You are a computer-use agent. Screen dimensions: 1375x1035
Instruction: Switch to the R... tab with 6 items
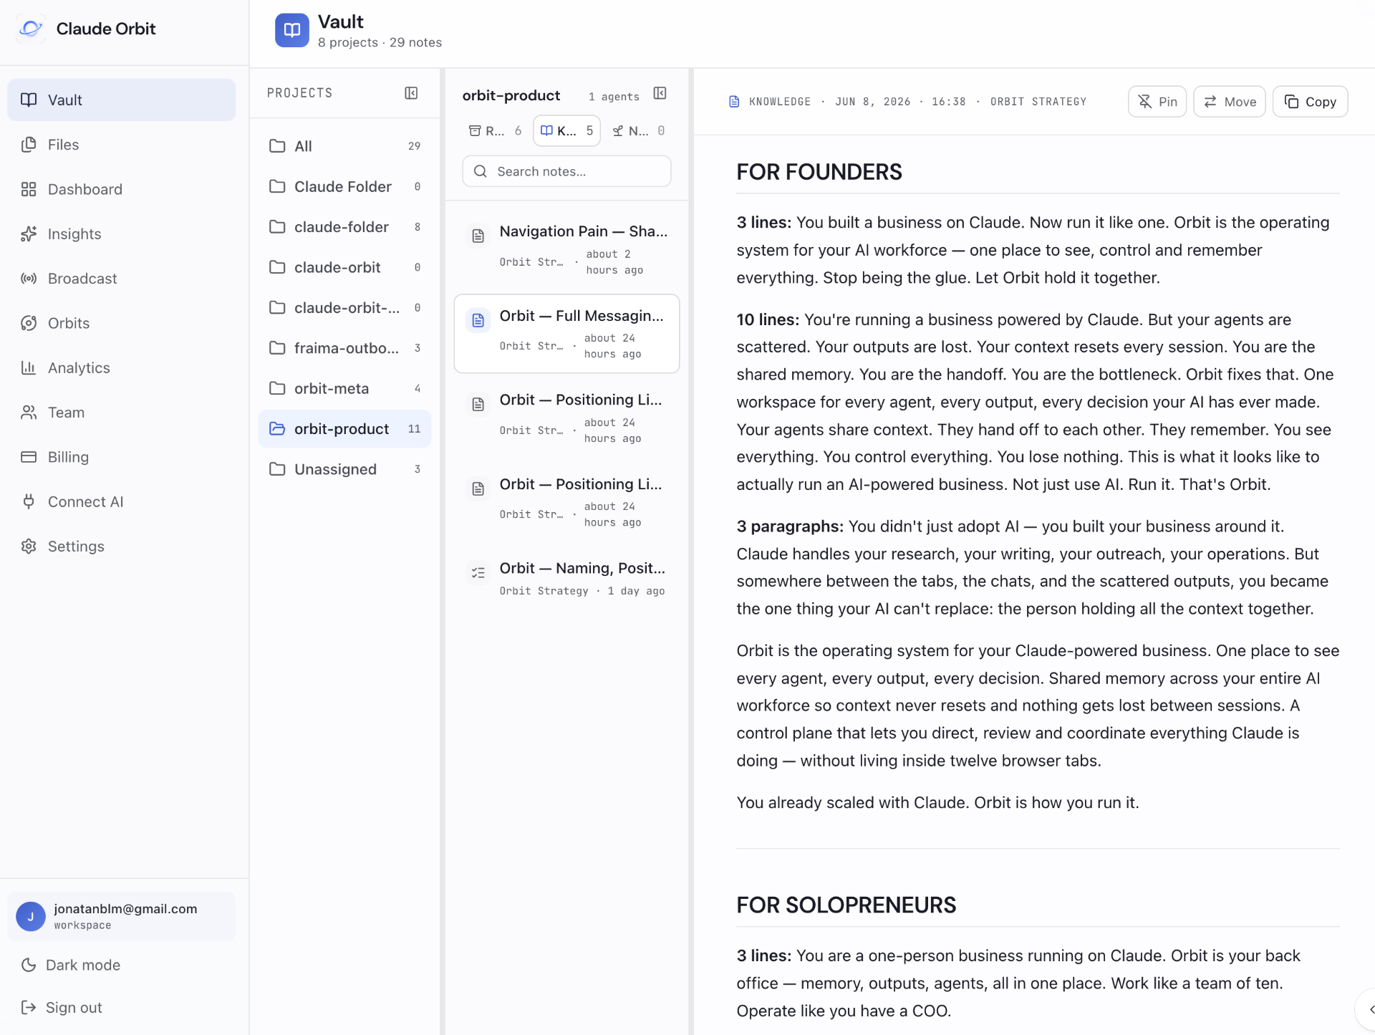tap(495, 131)
